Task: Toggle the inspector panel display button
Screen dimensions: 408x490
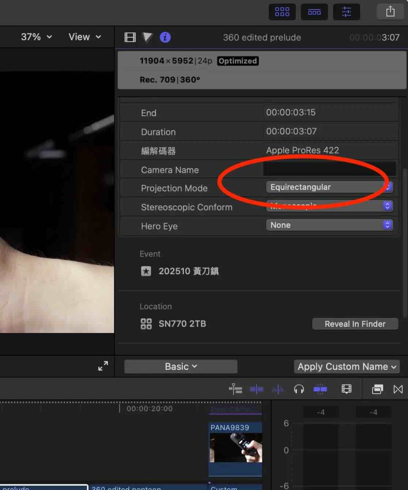Action: coord(346,11)
